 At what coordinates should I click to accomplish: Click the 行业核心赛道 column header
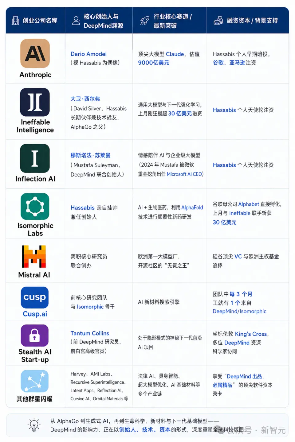[x=173, y=21]
